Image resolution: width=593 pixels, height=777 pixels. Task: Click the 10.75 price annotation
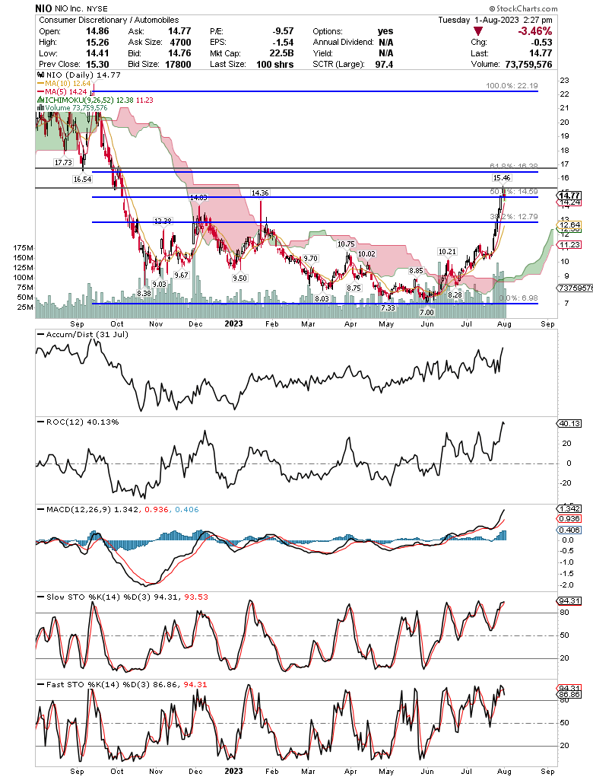coord(346,244)
